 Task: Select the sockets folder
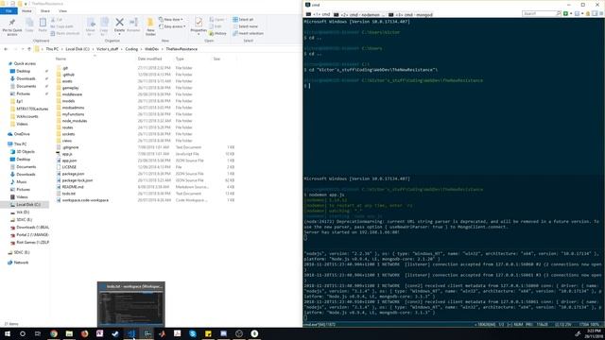tap(68, 134)
